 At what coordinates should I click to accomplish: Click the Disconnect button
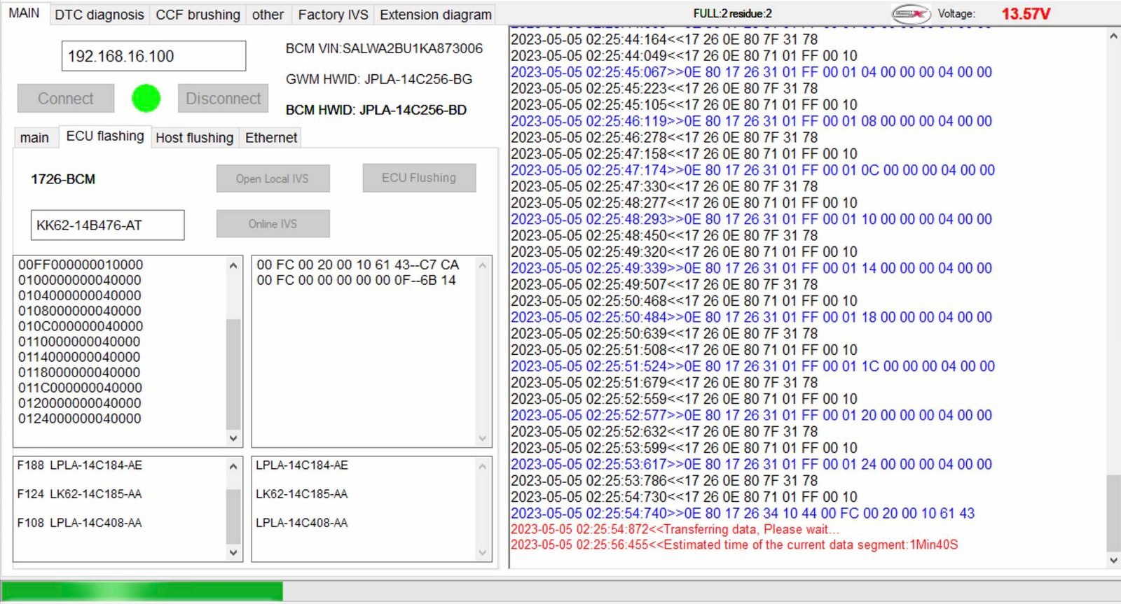tap(223, 99)
